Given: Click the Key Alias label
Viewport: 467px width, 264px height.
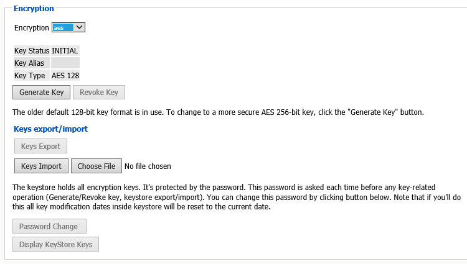Looking at the screenshot, I should point(29,63).
